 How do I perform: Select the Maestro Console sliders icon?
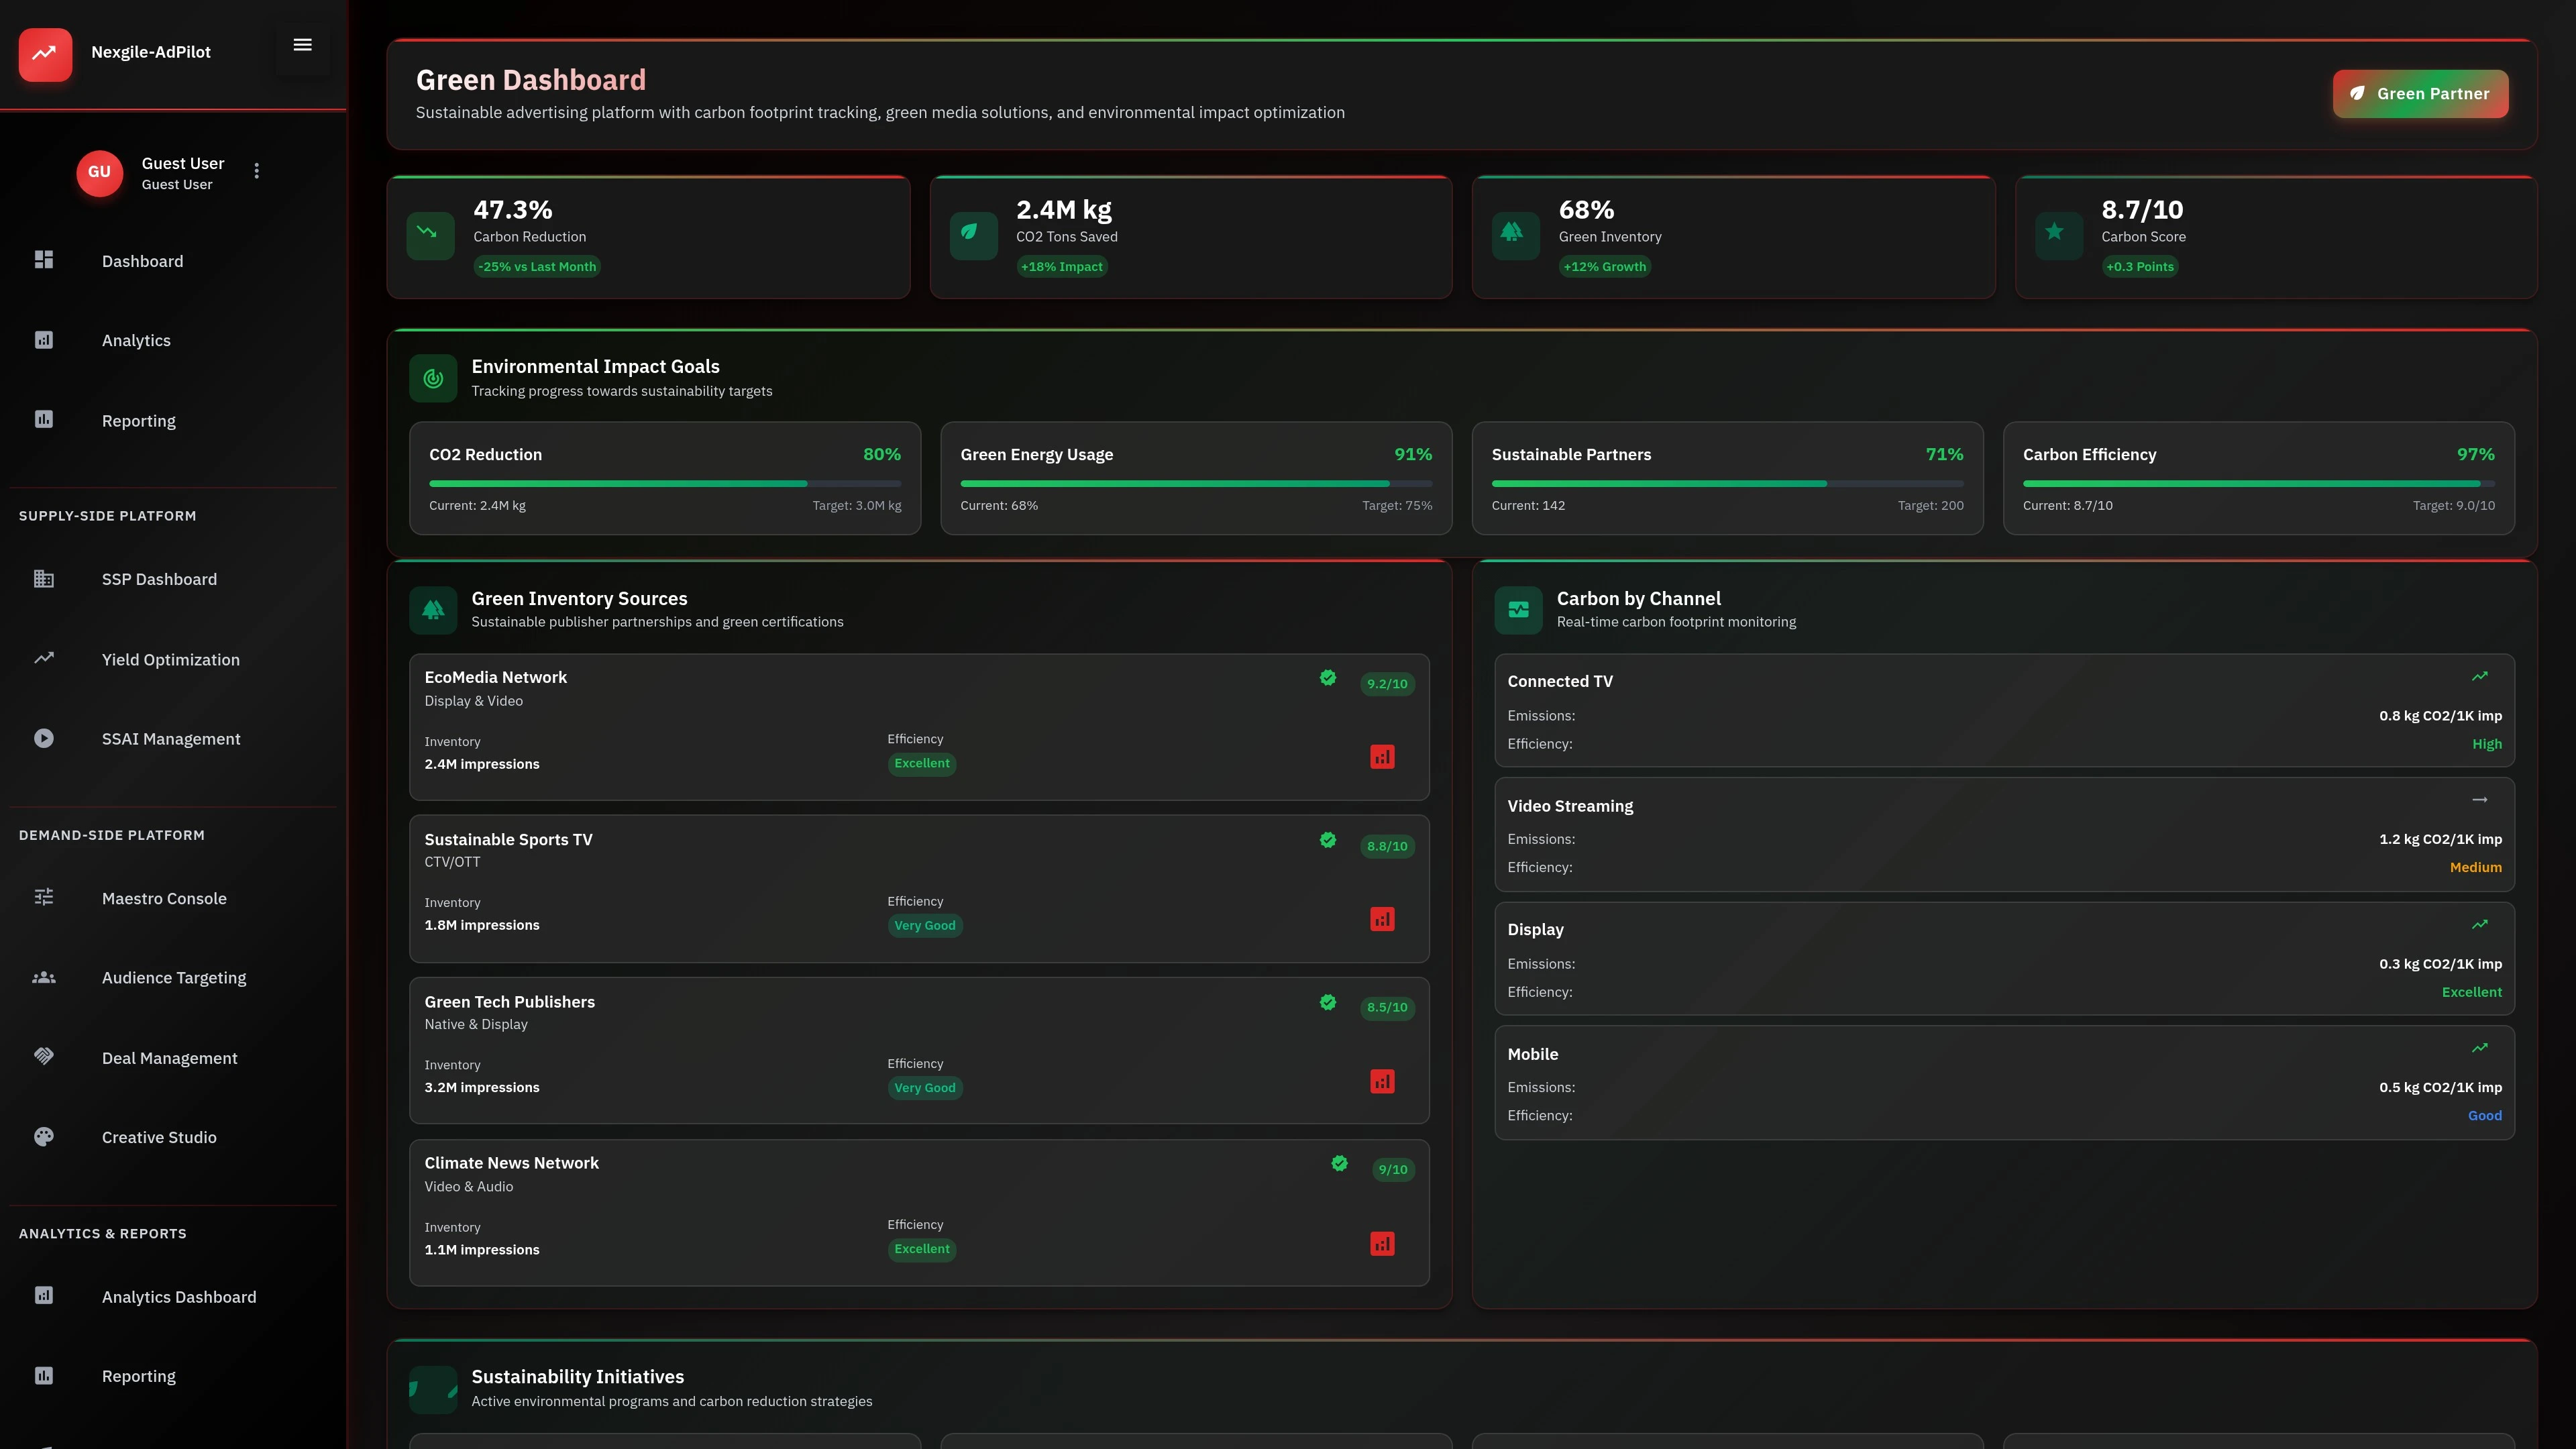coord(44,897)
